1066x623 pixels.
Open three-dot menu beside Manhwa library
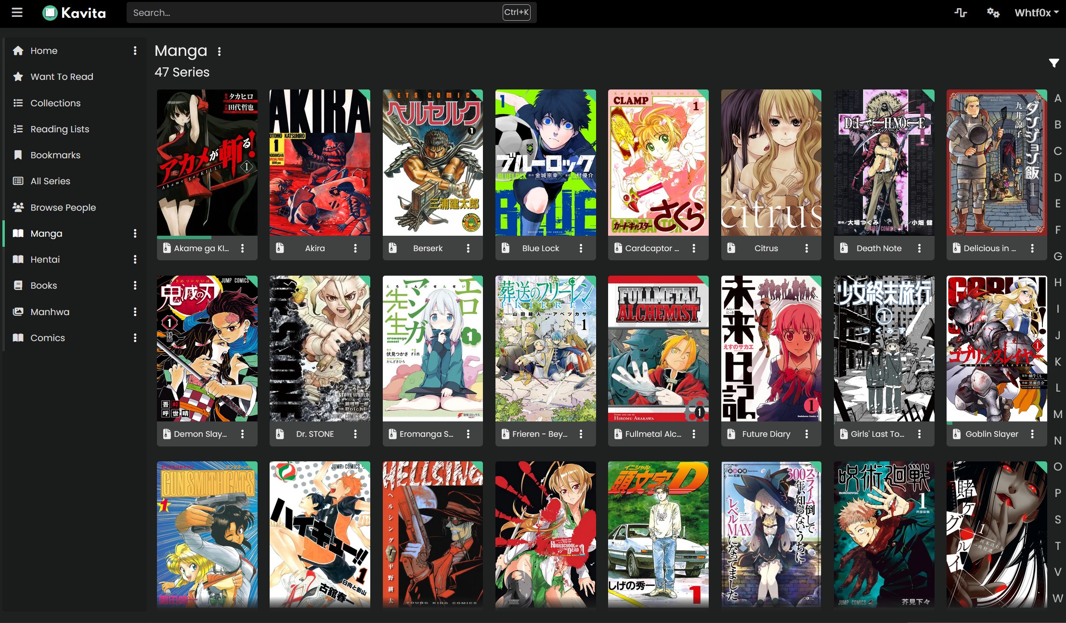pos(135,312)
